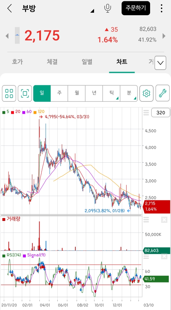Tap the green 5-day MA legend

click(5, 112)
